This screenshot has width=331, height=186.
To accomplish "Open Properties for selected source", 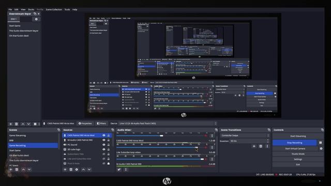I will (x=85, y=123).
